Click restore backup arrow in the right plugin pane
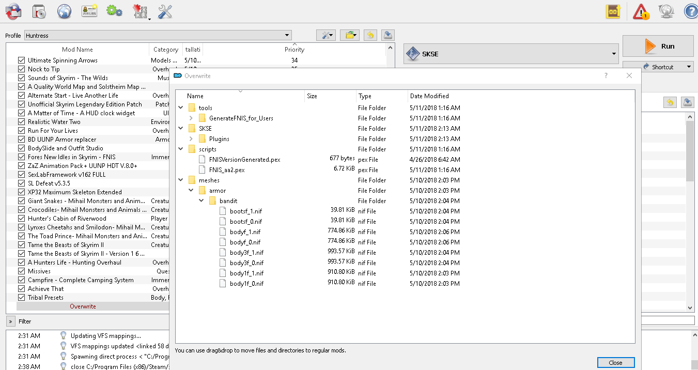The height and width of the screenshot is (370, 698). [670, 102]
